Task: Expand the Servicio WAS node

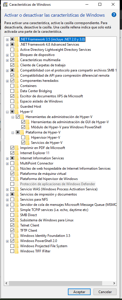Action: (7, 189)
